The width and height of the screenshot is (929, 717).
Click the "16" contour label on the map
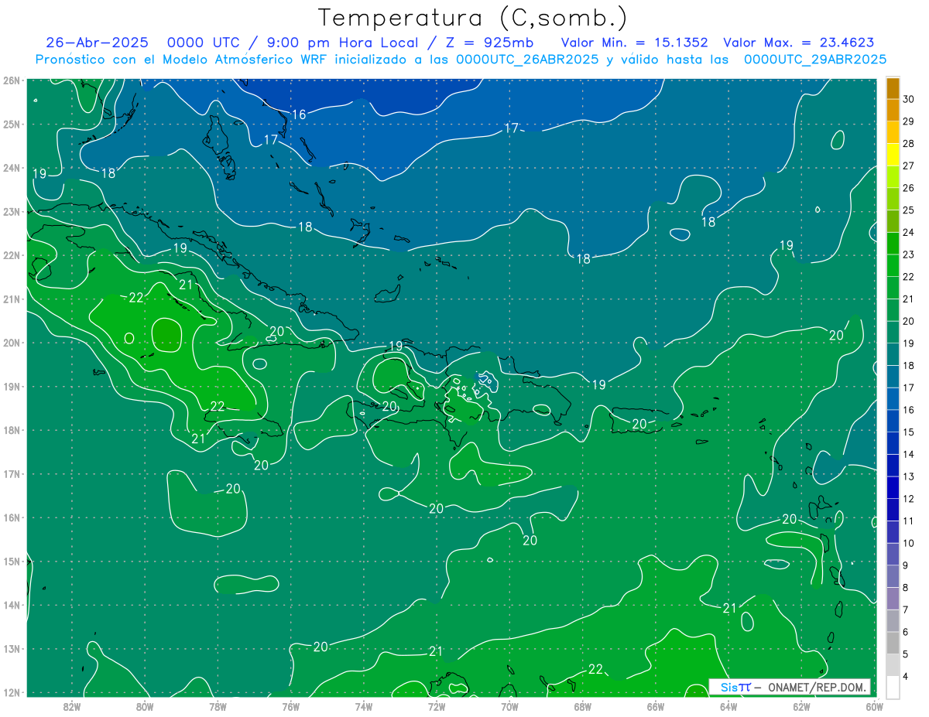[x=299, y=114]
